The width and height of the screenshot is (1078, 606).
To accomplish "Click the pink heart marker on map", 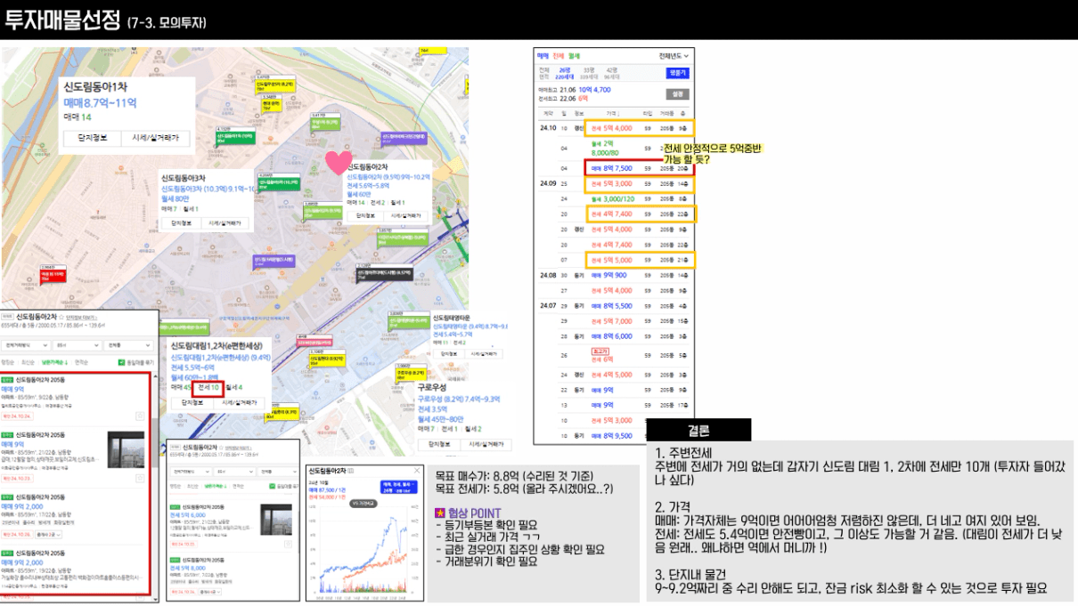I will point(339,162).
